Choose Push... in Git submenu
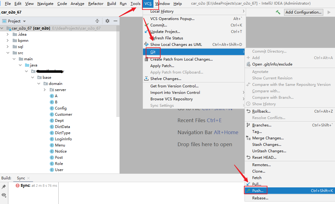 290,190
